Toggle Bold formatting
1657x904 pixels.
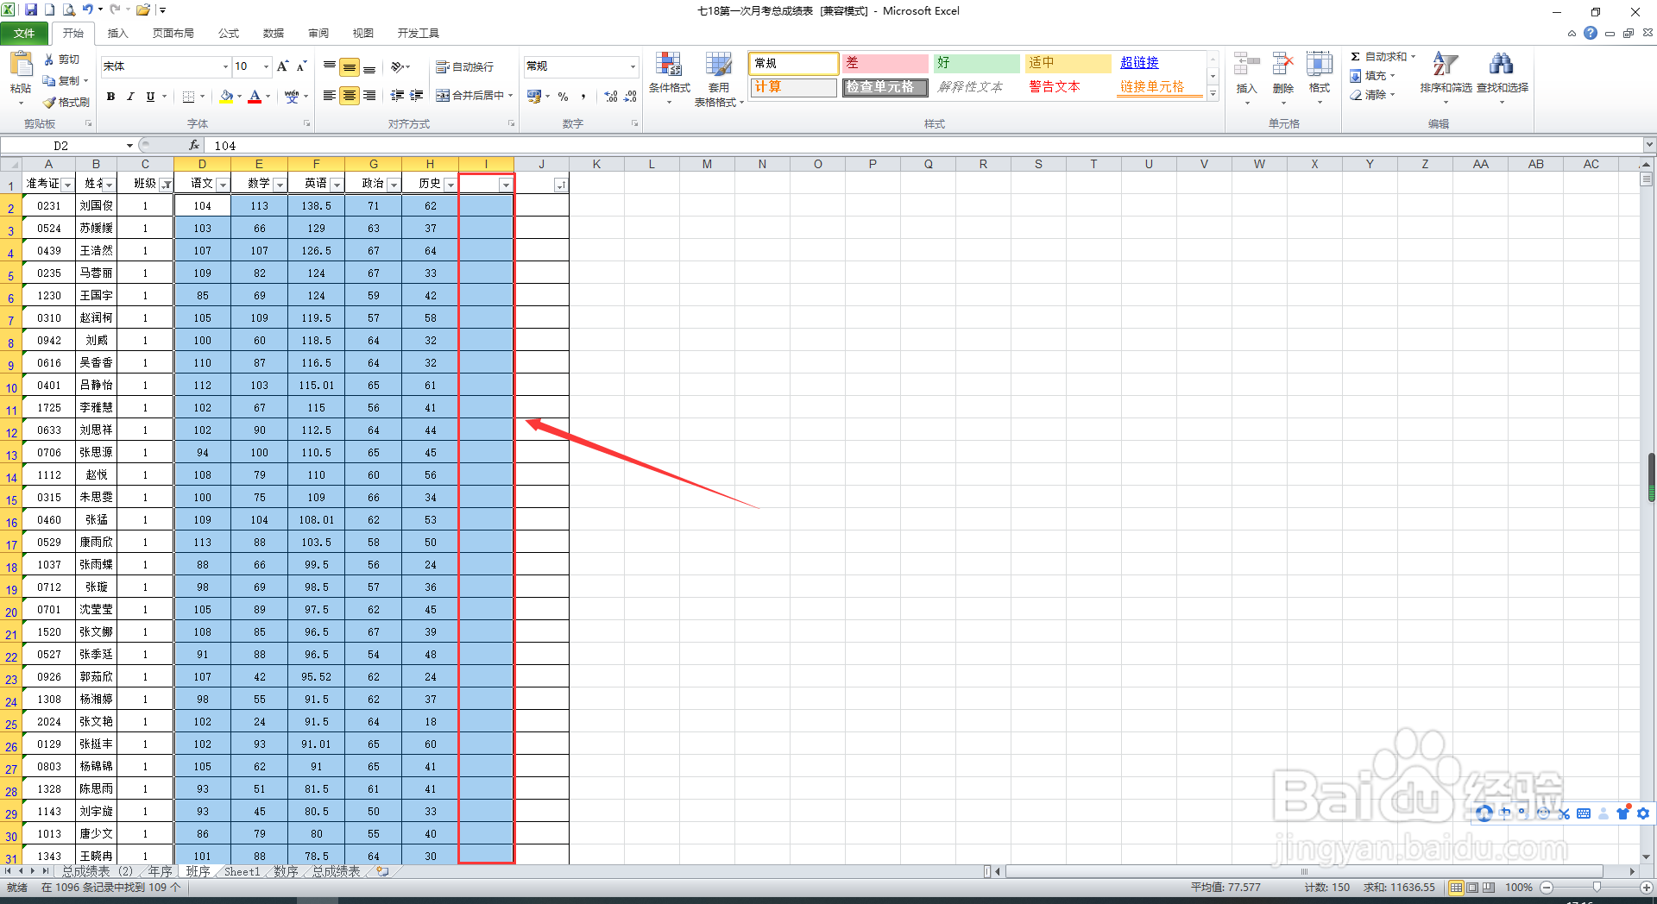click(x=110, y=97)
